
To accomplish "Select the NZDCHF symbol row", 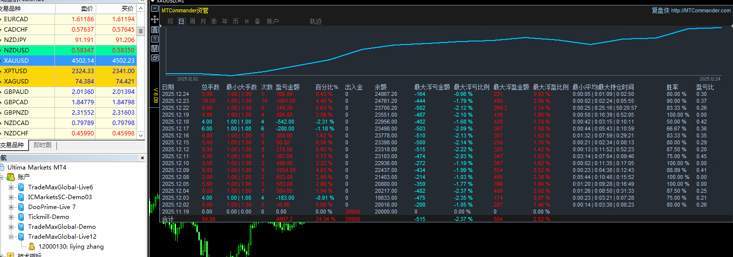I will [x=68, y=133].
